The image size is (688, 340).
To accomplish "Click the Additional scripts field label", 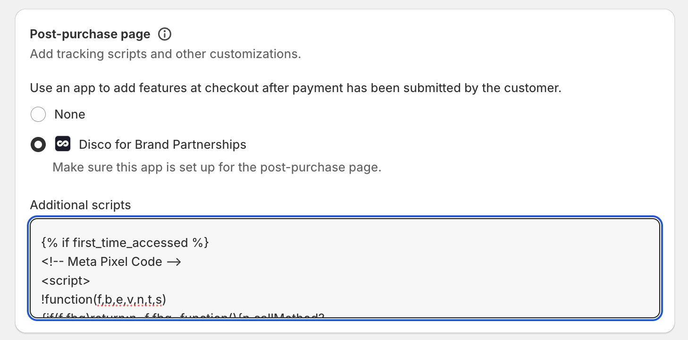I will click(x=80, y=204).
